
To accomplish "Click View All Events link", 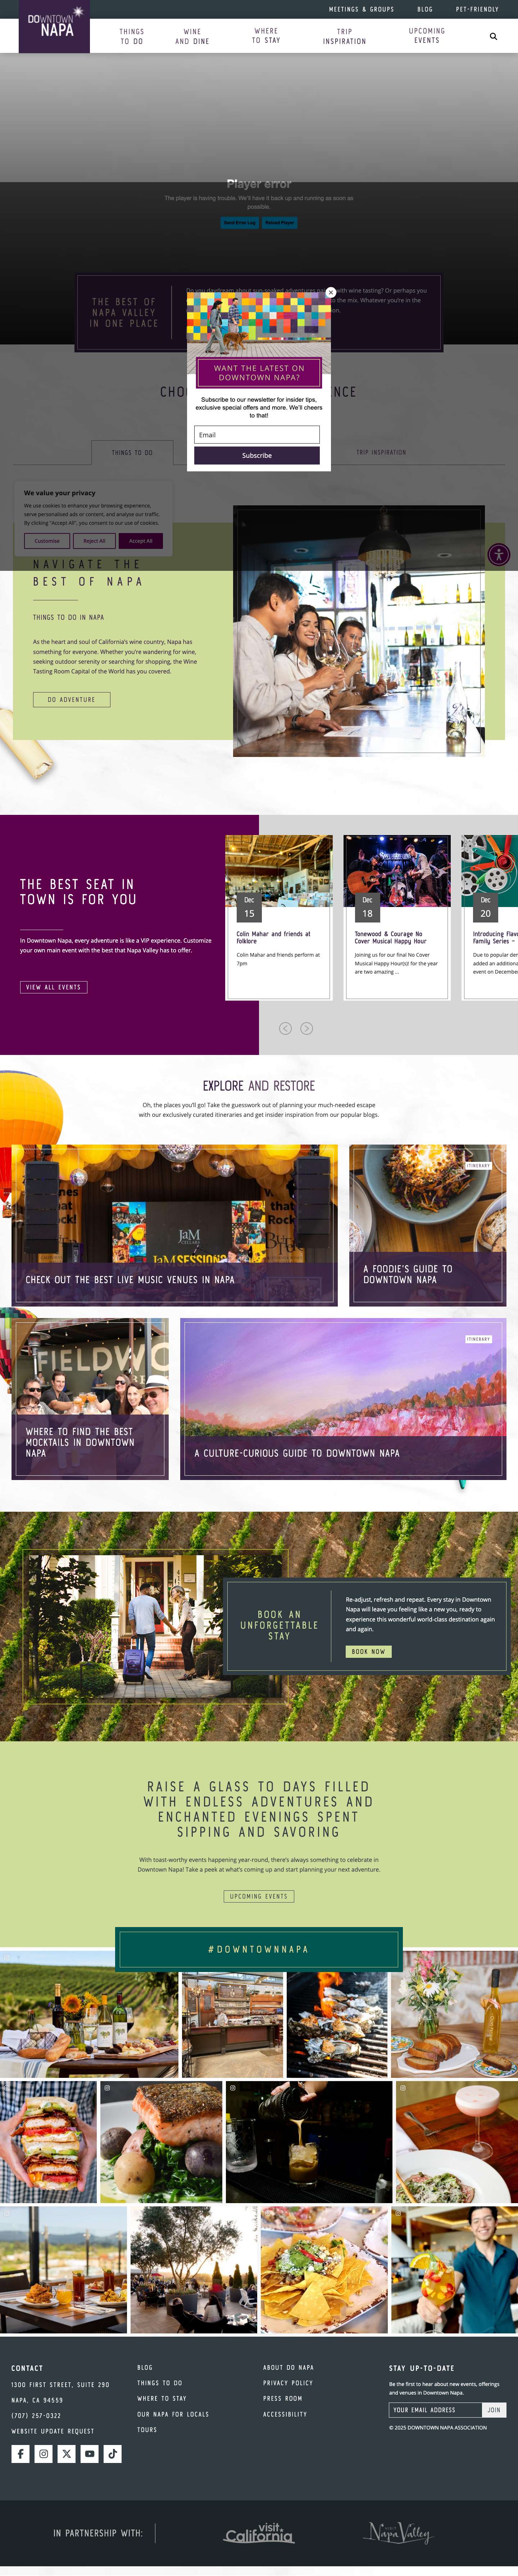I will pos(54,987).
